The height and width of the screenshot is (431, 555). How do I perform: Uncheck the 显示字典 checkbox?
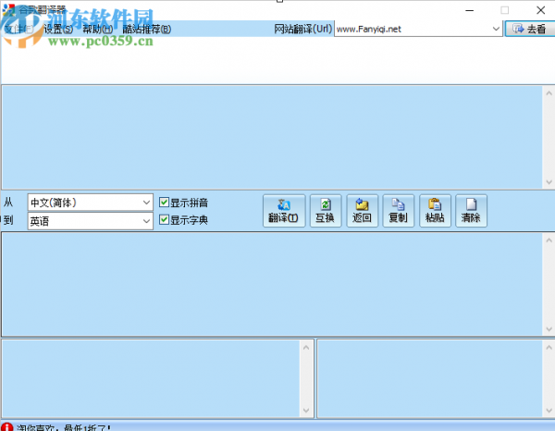click(165, 220)
